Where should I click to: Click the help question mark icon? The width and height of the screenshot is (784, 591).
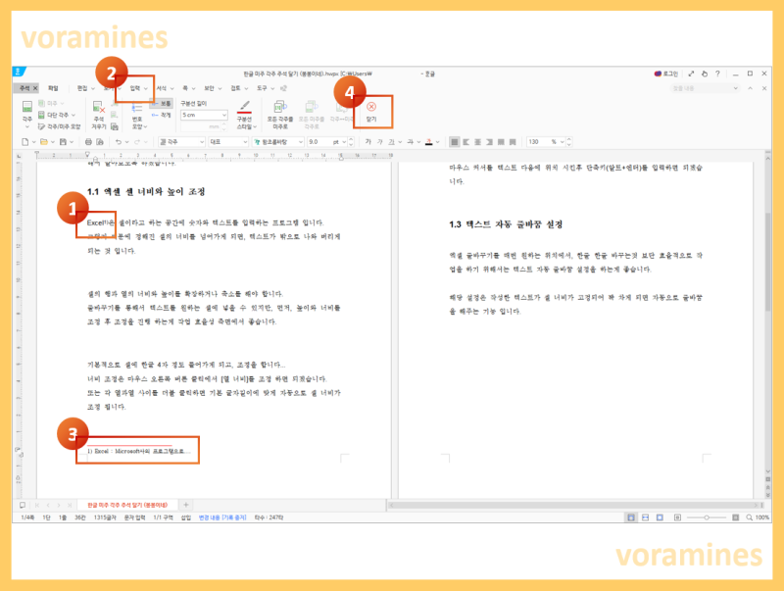(x=717, y=74)
